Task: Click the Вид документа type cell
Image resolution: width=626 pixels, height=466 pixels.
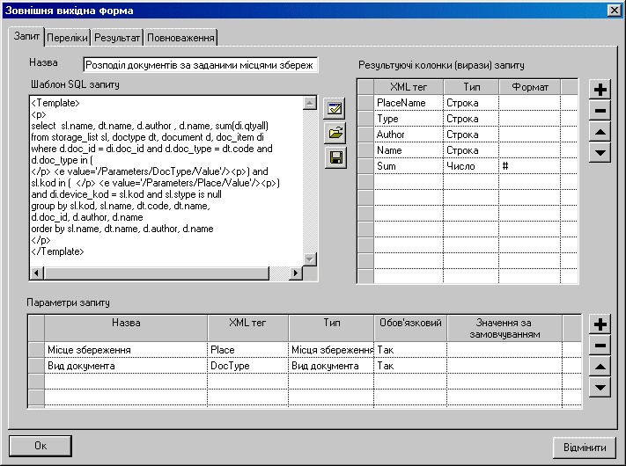Action: pos(331,366)
